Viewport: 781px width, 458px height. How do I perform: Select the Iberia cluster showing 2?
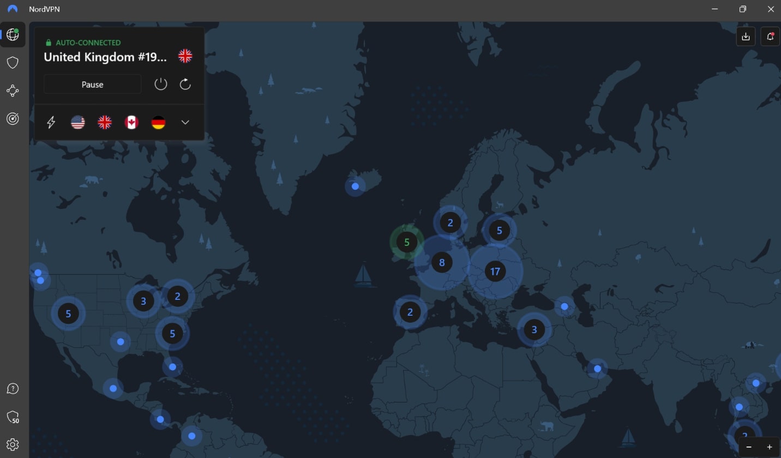click(410, 312)
